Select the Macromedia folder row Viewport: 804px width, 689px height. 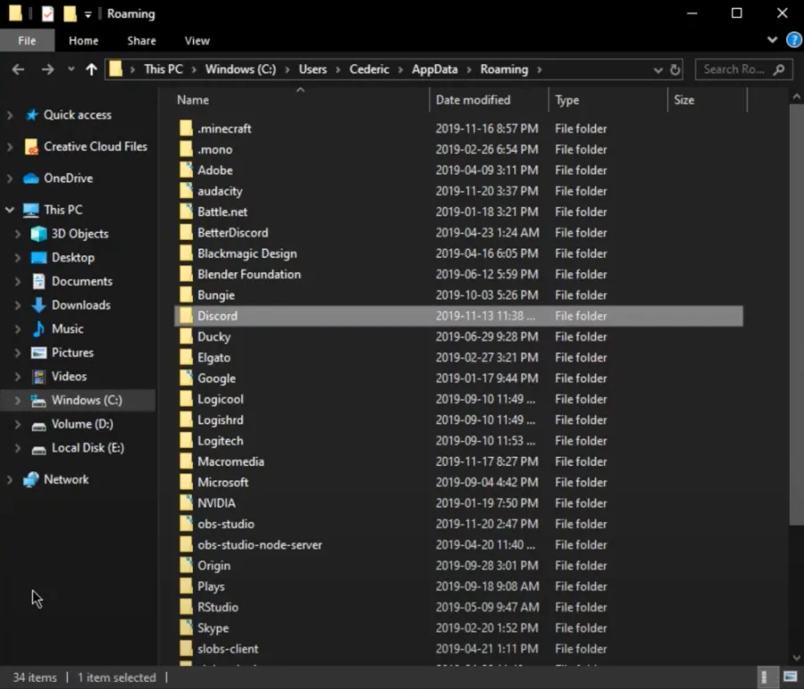coord(458,461)
